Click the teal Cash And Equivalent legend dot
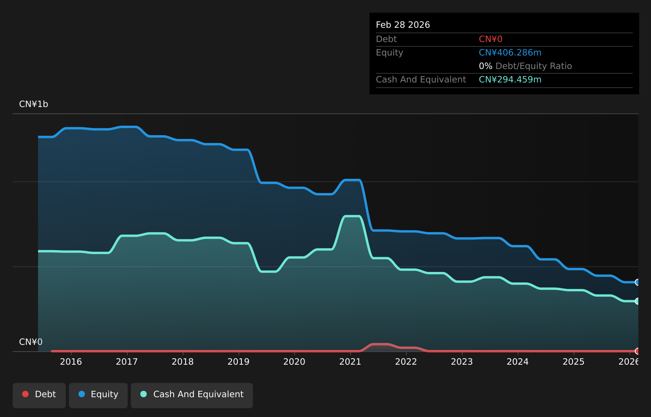Image resolution: width=651 pixels, height=417 pixels. [x=144, y=394]
